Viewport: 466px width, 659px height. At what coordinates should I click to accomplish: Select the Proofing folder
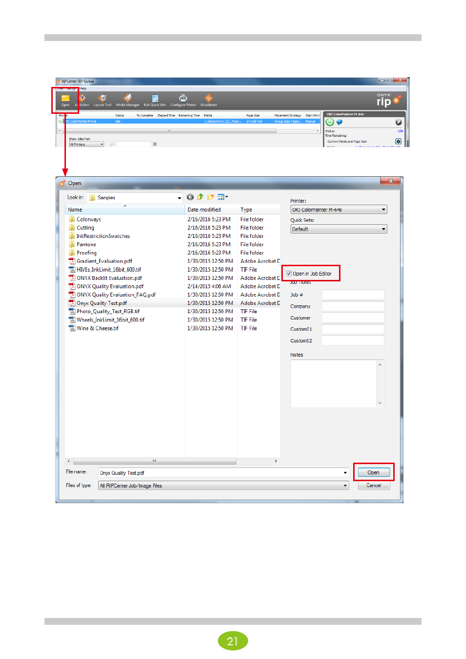point(86,253)
